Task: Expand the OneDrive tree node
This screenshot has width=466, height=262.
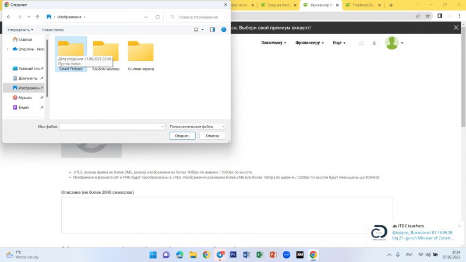Action: coord(8,49)
